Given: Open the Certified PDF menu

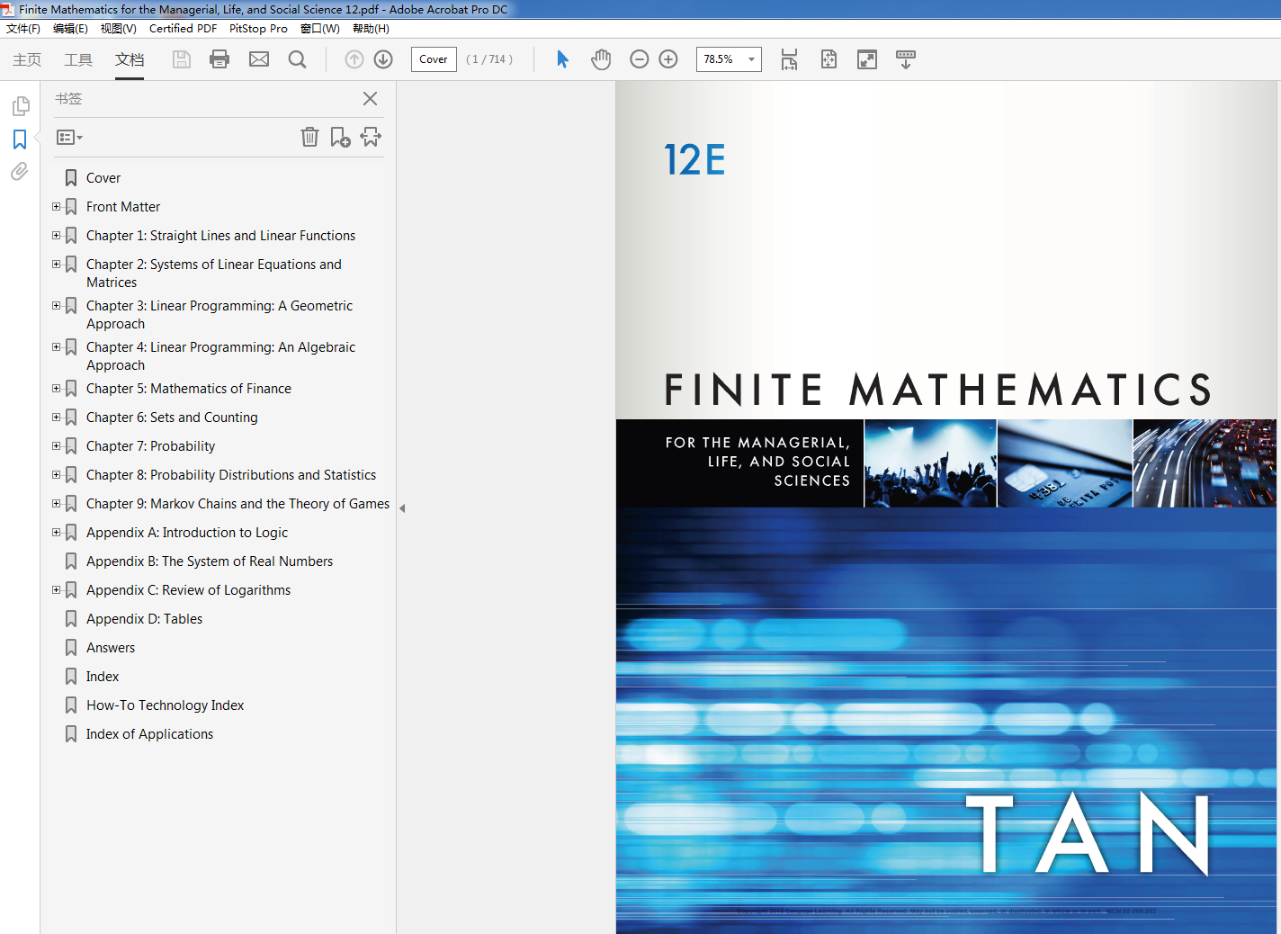Looking at the screenshot, I should pos(183,29).
